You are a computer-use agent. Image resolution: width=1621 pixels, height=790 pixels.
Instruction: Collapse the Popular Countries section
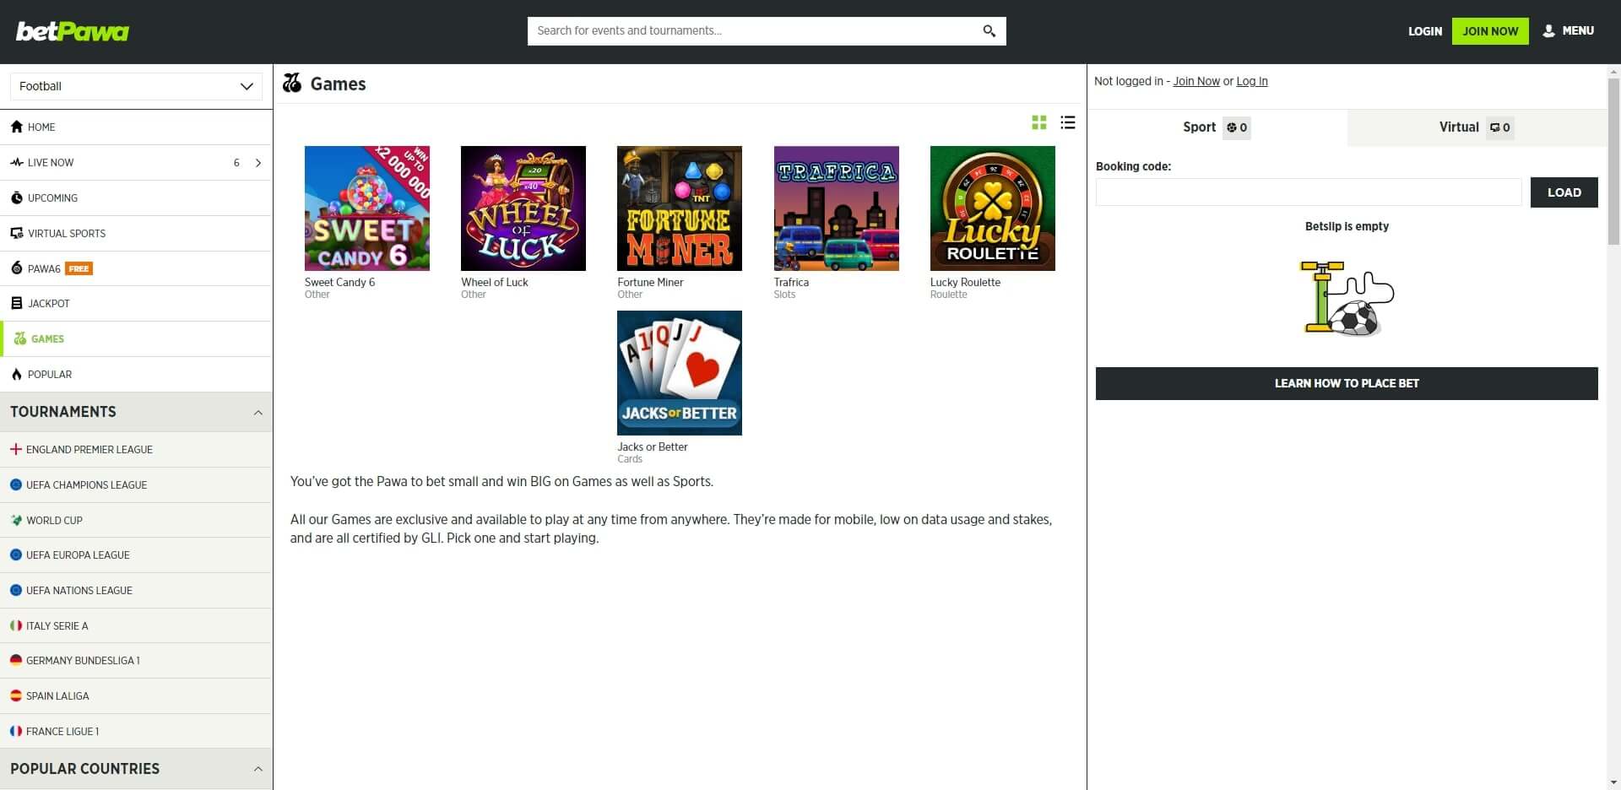point(258,769)
